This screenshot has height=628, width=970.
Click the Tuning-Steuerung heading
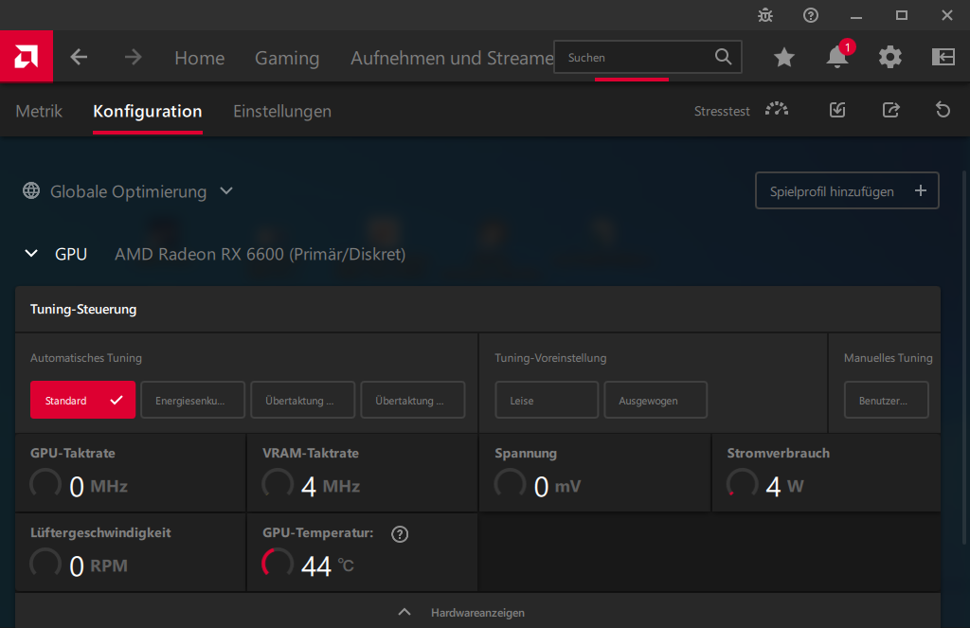point(83,310)
